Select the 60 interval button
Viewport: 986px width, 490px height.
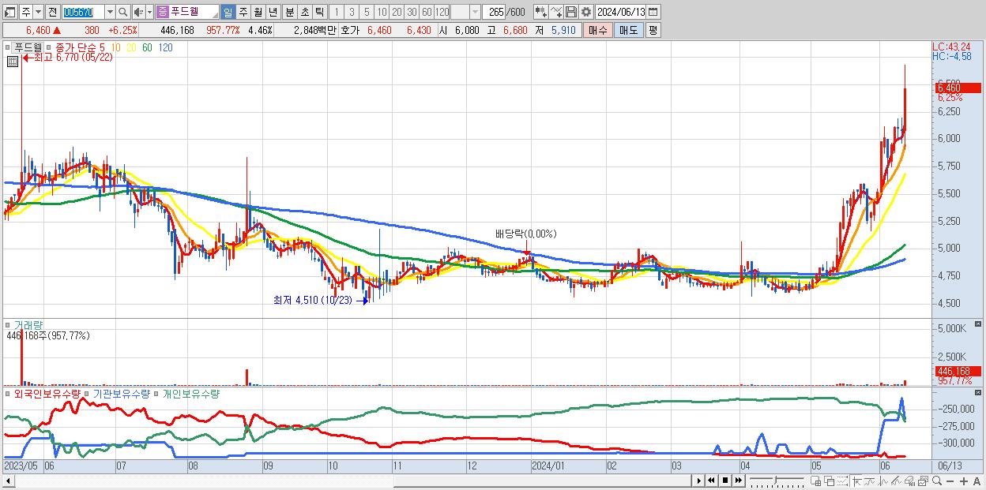tap(427, 12)
